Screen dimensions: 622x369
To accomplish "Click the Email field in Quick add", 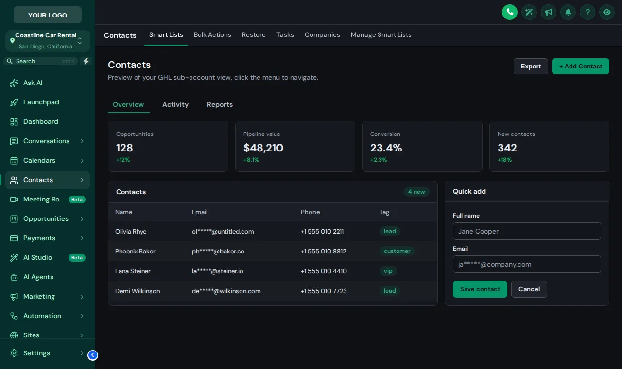I will [527, 264].
